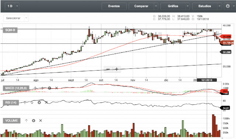This screenshot has width=236, height=139.
Task: Close the VOLUME panel
Action: (41, 121)
